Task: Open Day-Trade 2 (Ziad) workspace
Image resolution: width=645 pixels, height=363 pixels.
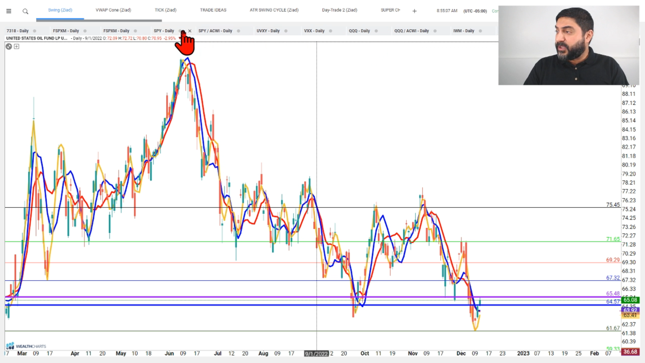Action: pyautogui.click(x=340, y=10)
